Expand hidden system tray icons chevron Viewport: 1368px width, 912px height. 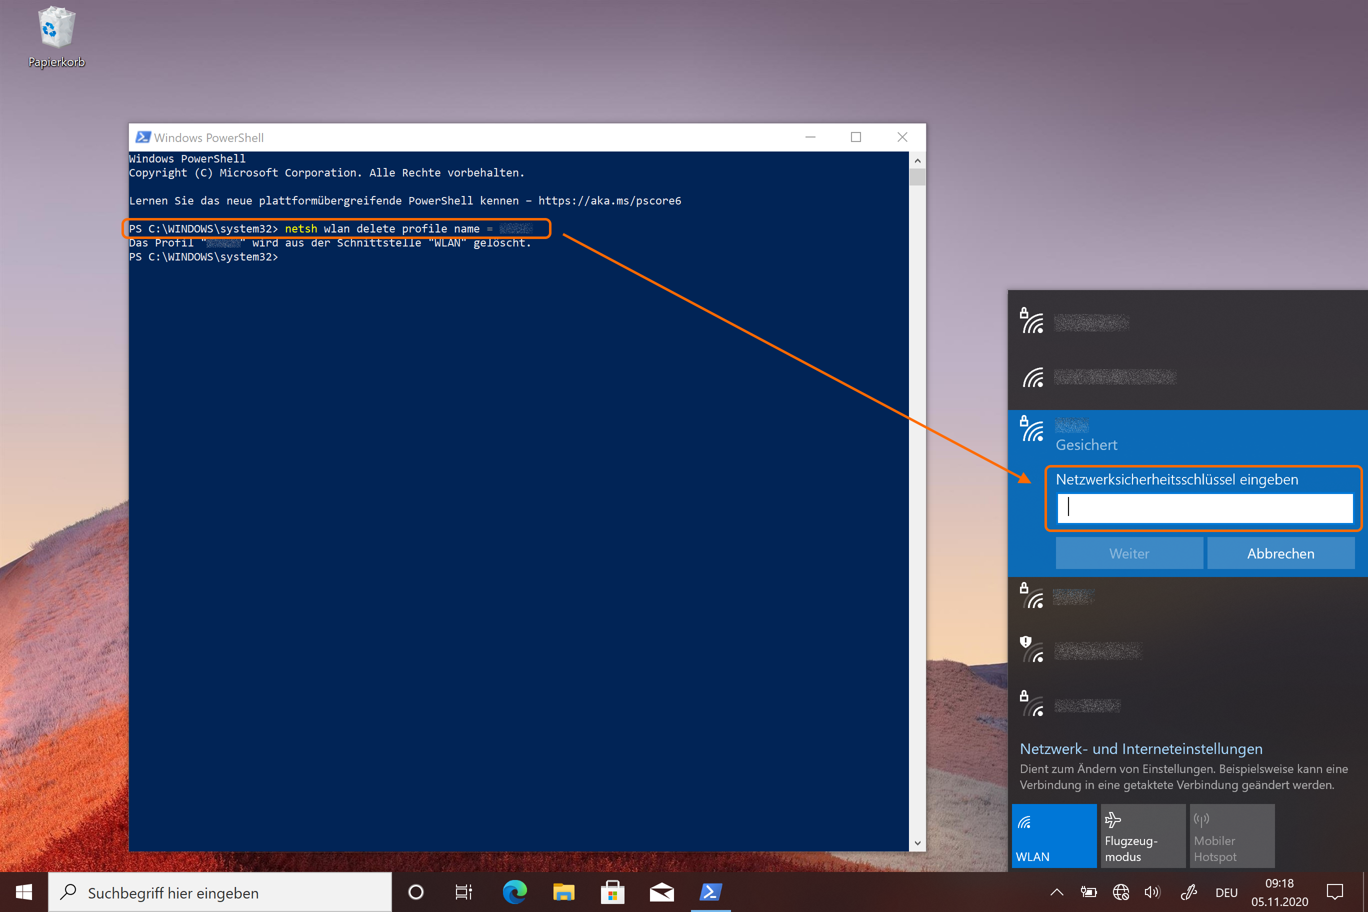(x=1057, y=891)
